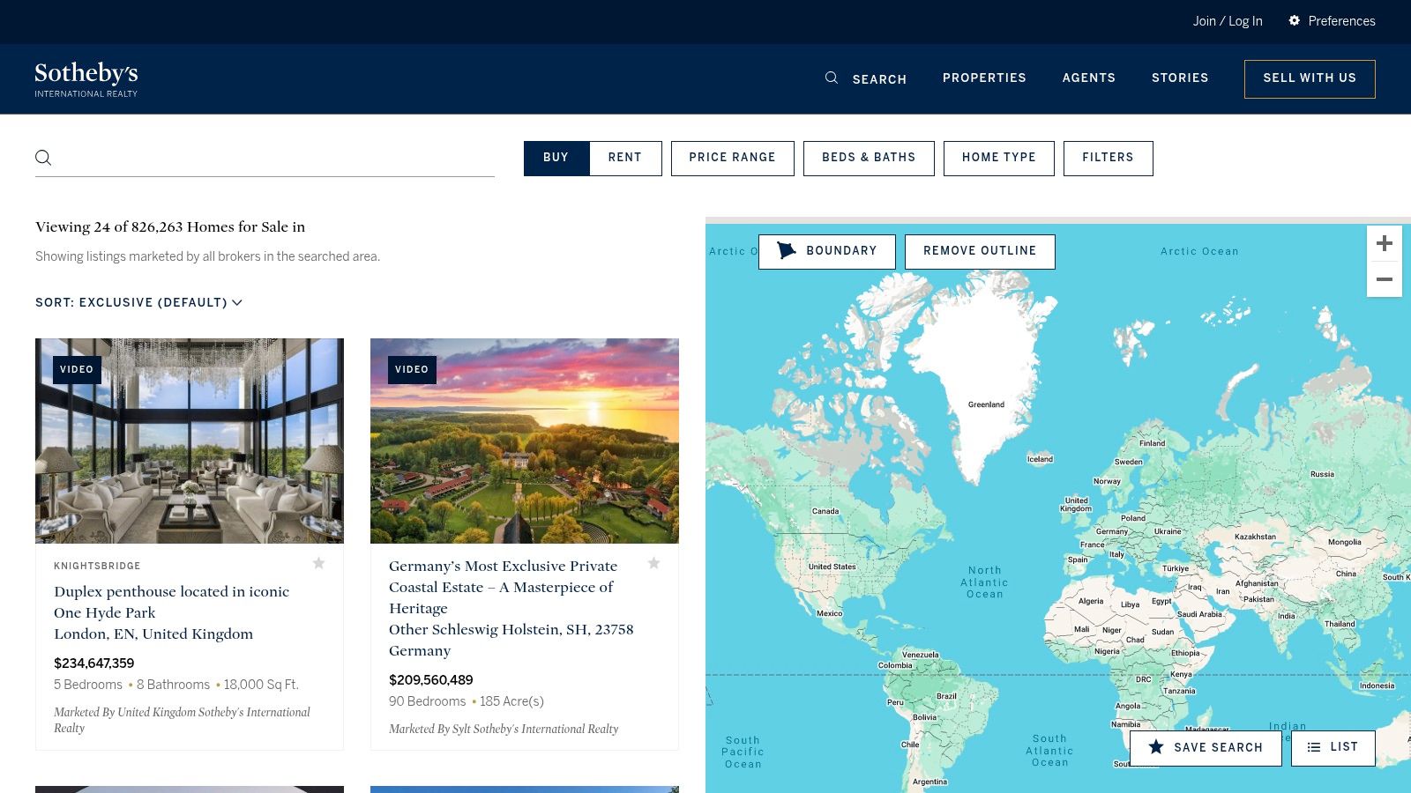This screenshot has width=1411, height=793.
Task: Zoom out the map with minus button
Action: pos(1385,279)
